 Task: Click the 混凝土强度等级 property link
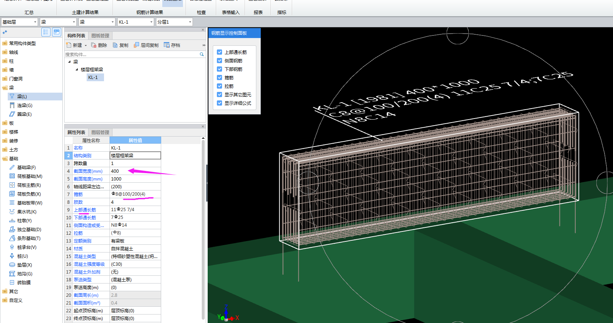89,264
